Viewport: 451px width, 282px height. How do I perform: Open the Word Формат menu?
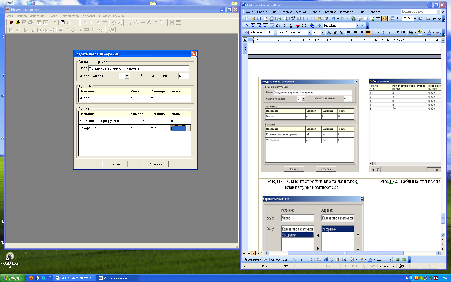(301, 12)
